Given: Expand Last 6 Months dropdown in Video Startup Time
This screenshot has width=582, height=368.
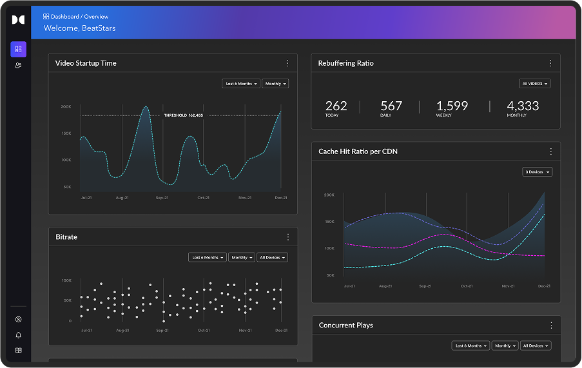Looking at the screenshot, I should point(240,84).
